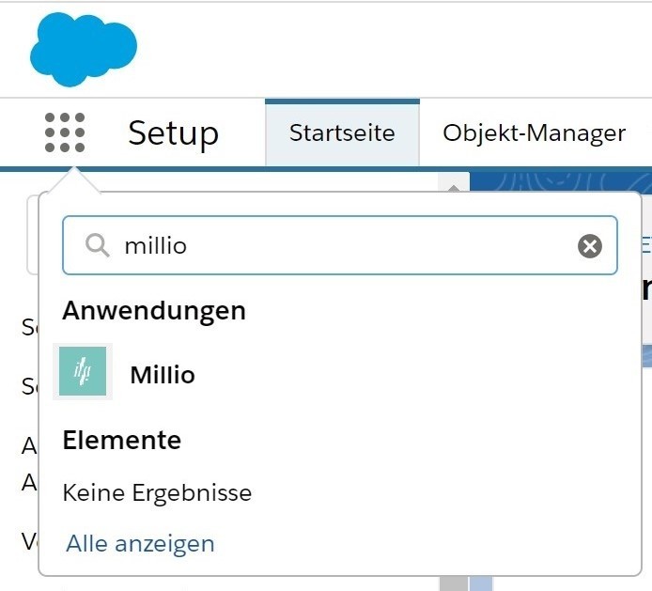Click the Setup app name label

pyautogui.click(x=174, y=133)
